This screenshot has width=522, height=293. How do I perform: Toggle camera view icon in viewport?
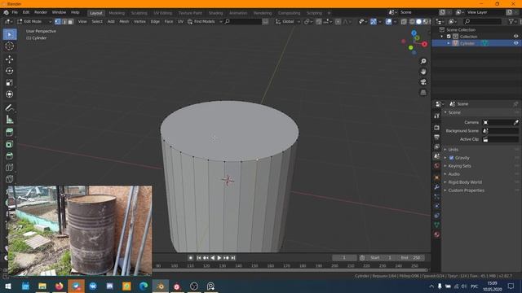(423, 82)
